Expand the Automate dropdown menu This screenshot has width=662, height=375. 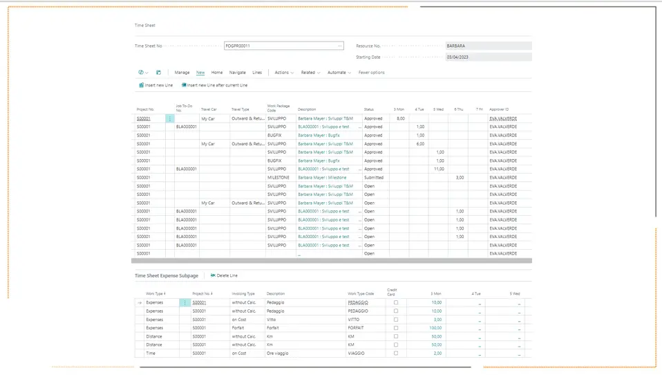pos(339,72)
